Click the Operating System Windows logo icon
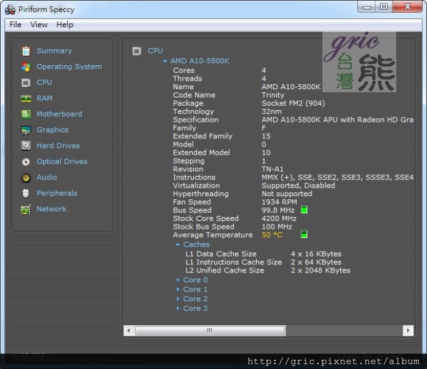This screenshot has height=369, width=427. pos(26,67)
